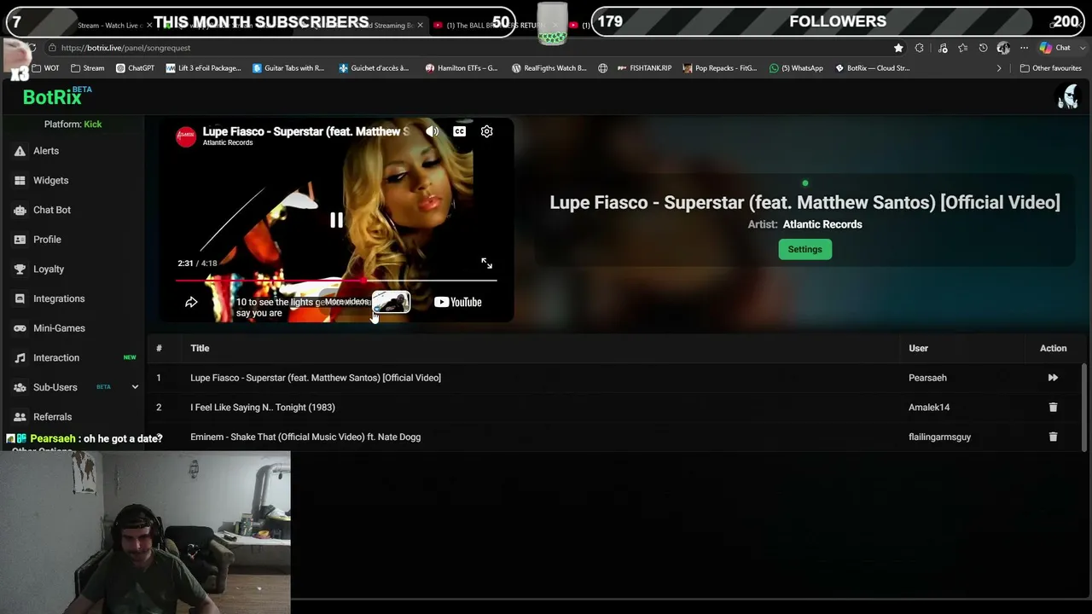The height and width of the screenshot is (614, 1092).
Task: Open the Copilot Chat button
Action: click(1055, 48)
